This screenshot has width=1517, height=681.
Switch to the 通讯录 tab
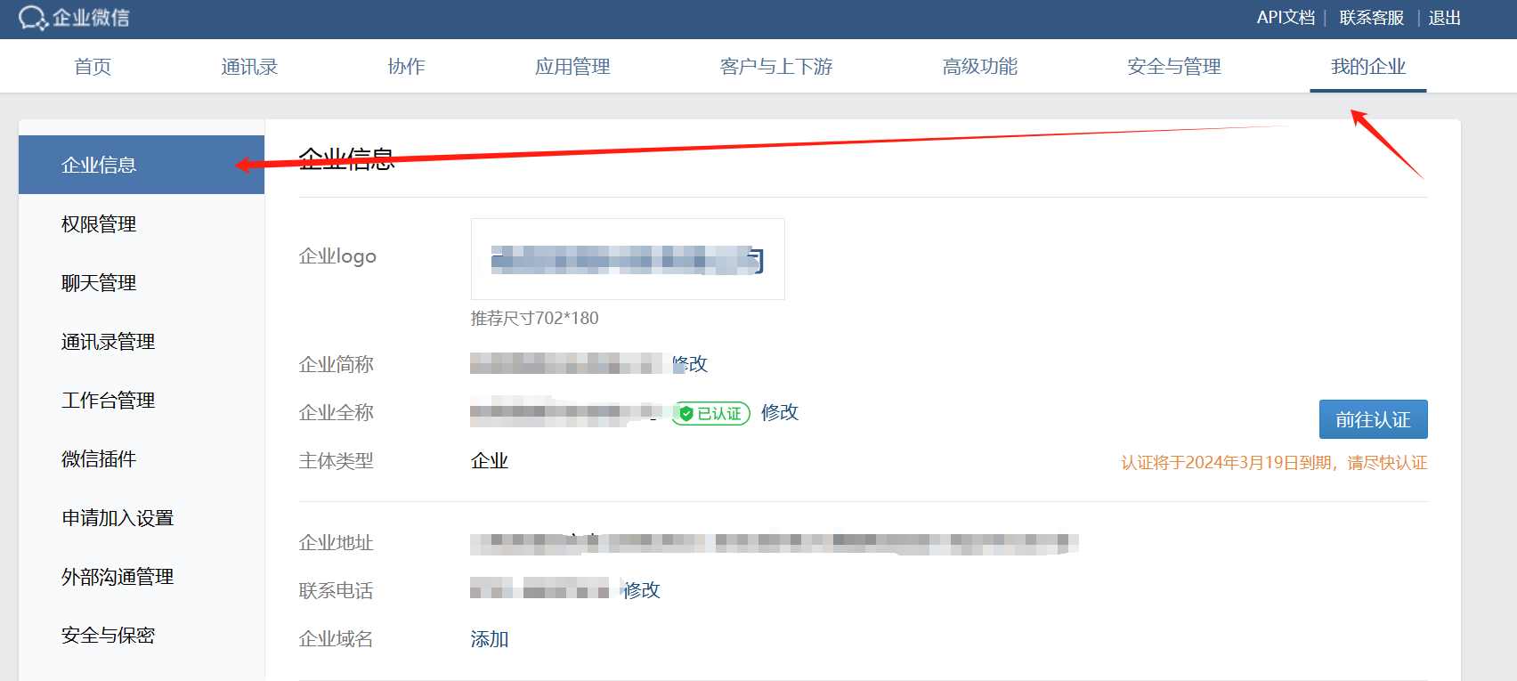(x=249, y=67)
